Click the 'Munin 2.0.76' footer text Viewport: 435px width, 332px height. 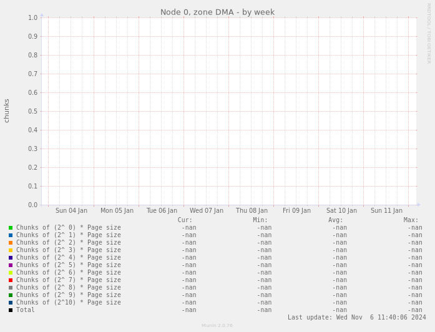(217, 326)
